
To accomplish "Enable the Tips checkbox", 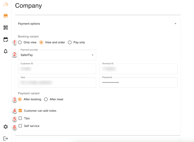I will 20,118.
